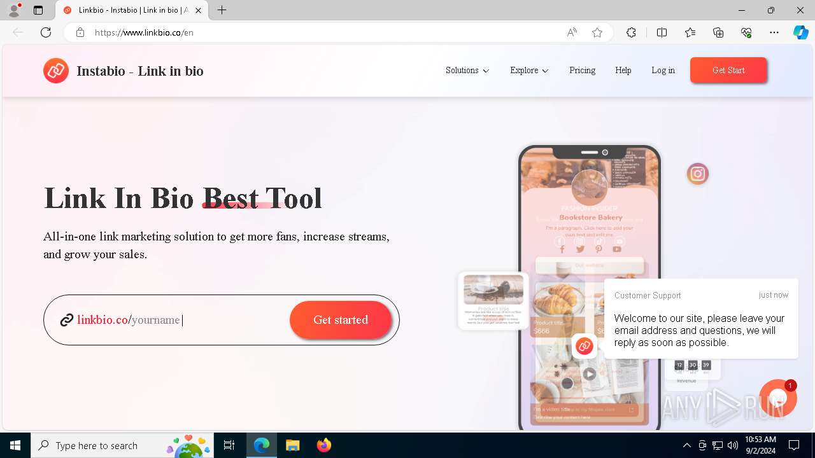815x458 pixels.
Task: Open the Windows Start menu
Action: 15,445
